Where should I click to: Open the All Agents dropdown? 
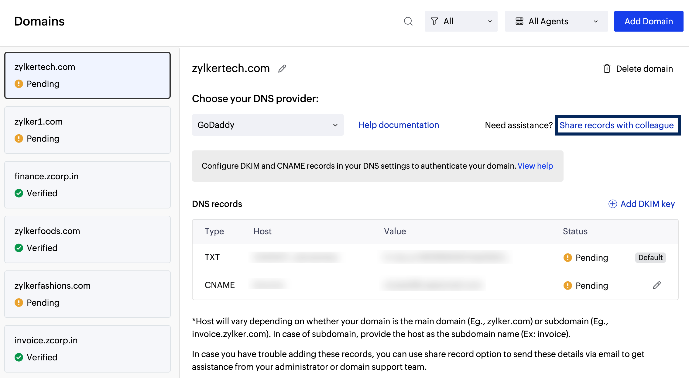(x=556, y=21)
